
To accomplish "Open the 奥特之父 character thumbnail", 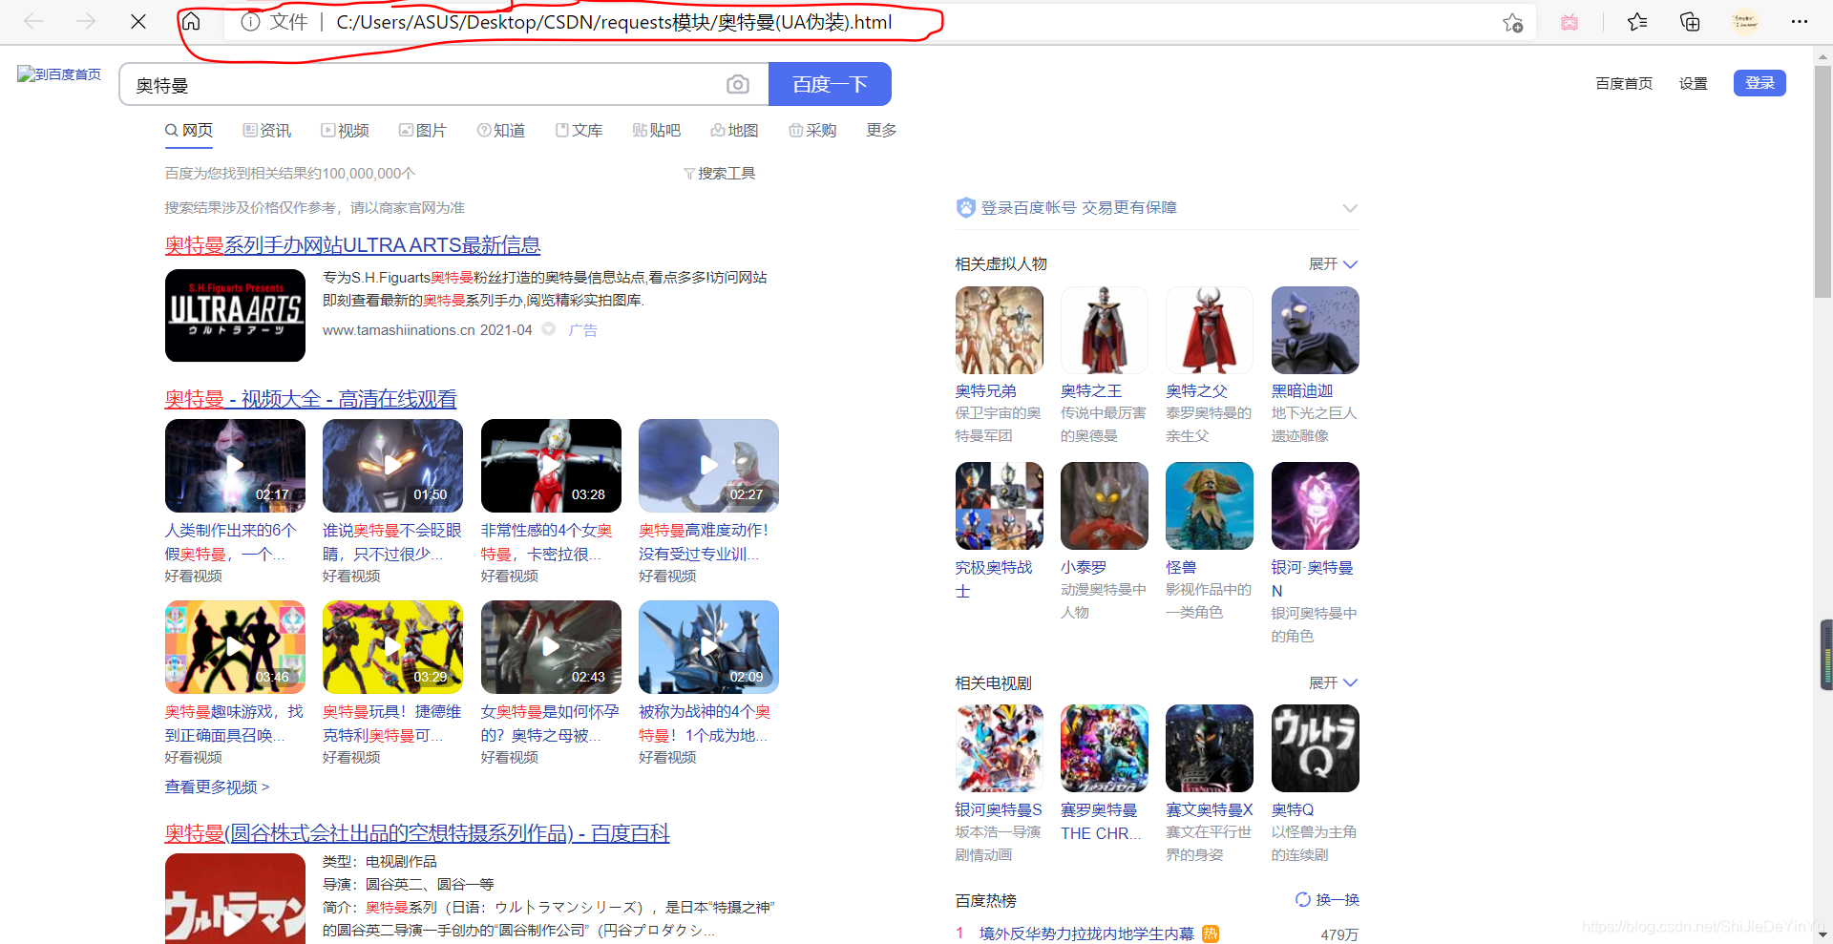I will point(1209,330).
